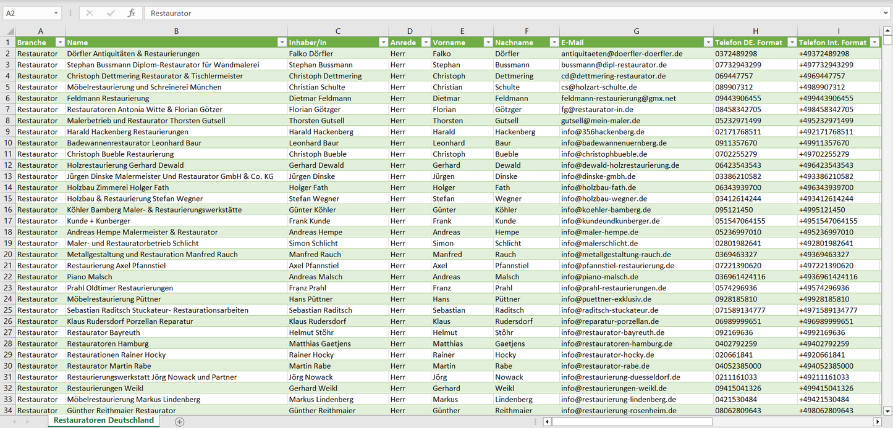This screenshot has width=893, height=428.
Task: Open the Branche column filter dropdown
Action: tap(60, 43)
